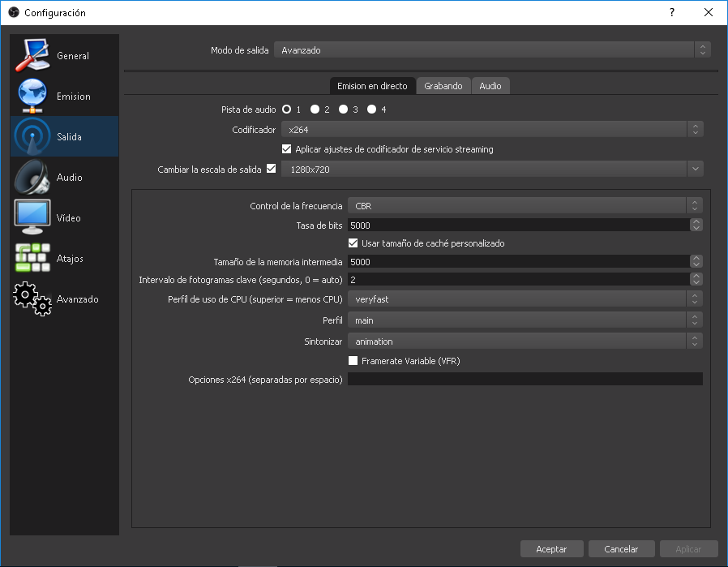Enable Framerate Variable (VFR) checkbox

pos(353,360)
